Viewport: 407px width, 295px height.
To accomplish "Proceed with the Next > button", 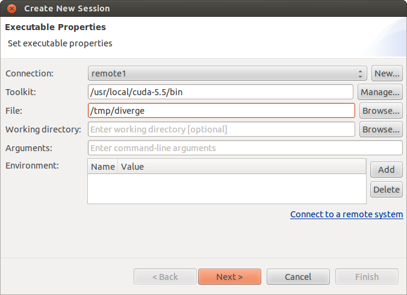I will click(x=229, y=277).
